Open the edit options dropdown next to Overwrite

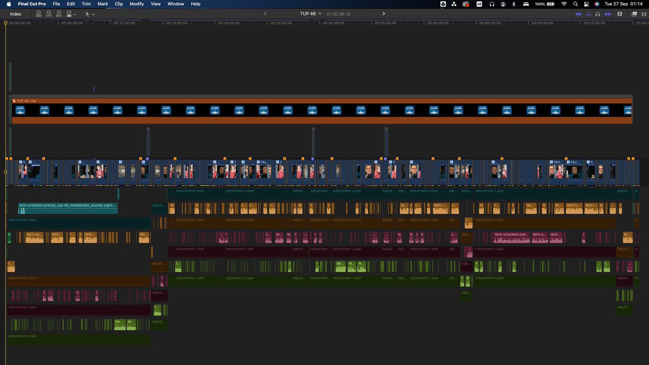coord(74,14)
